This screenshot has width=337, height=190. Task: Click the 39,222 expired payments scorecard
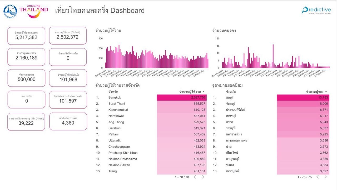(x=26, y=121)
